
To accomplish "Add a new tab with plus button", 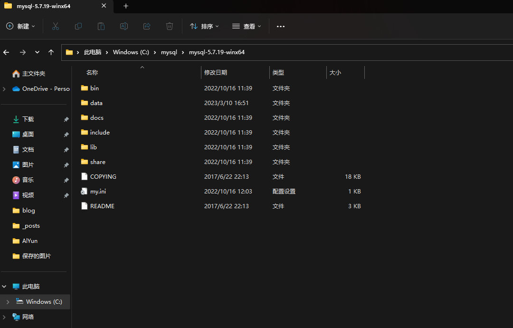I will coord(126,6).
